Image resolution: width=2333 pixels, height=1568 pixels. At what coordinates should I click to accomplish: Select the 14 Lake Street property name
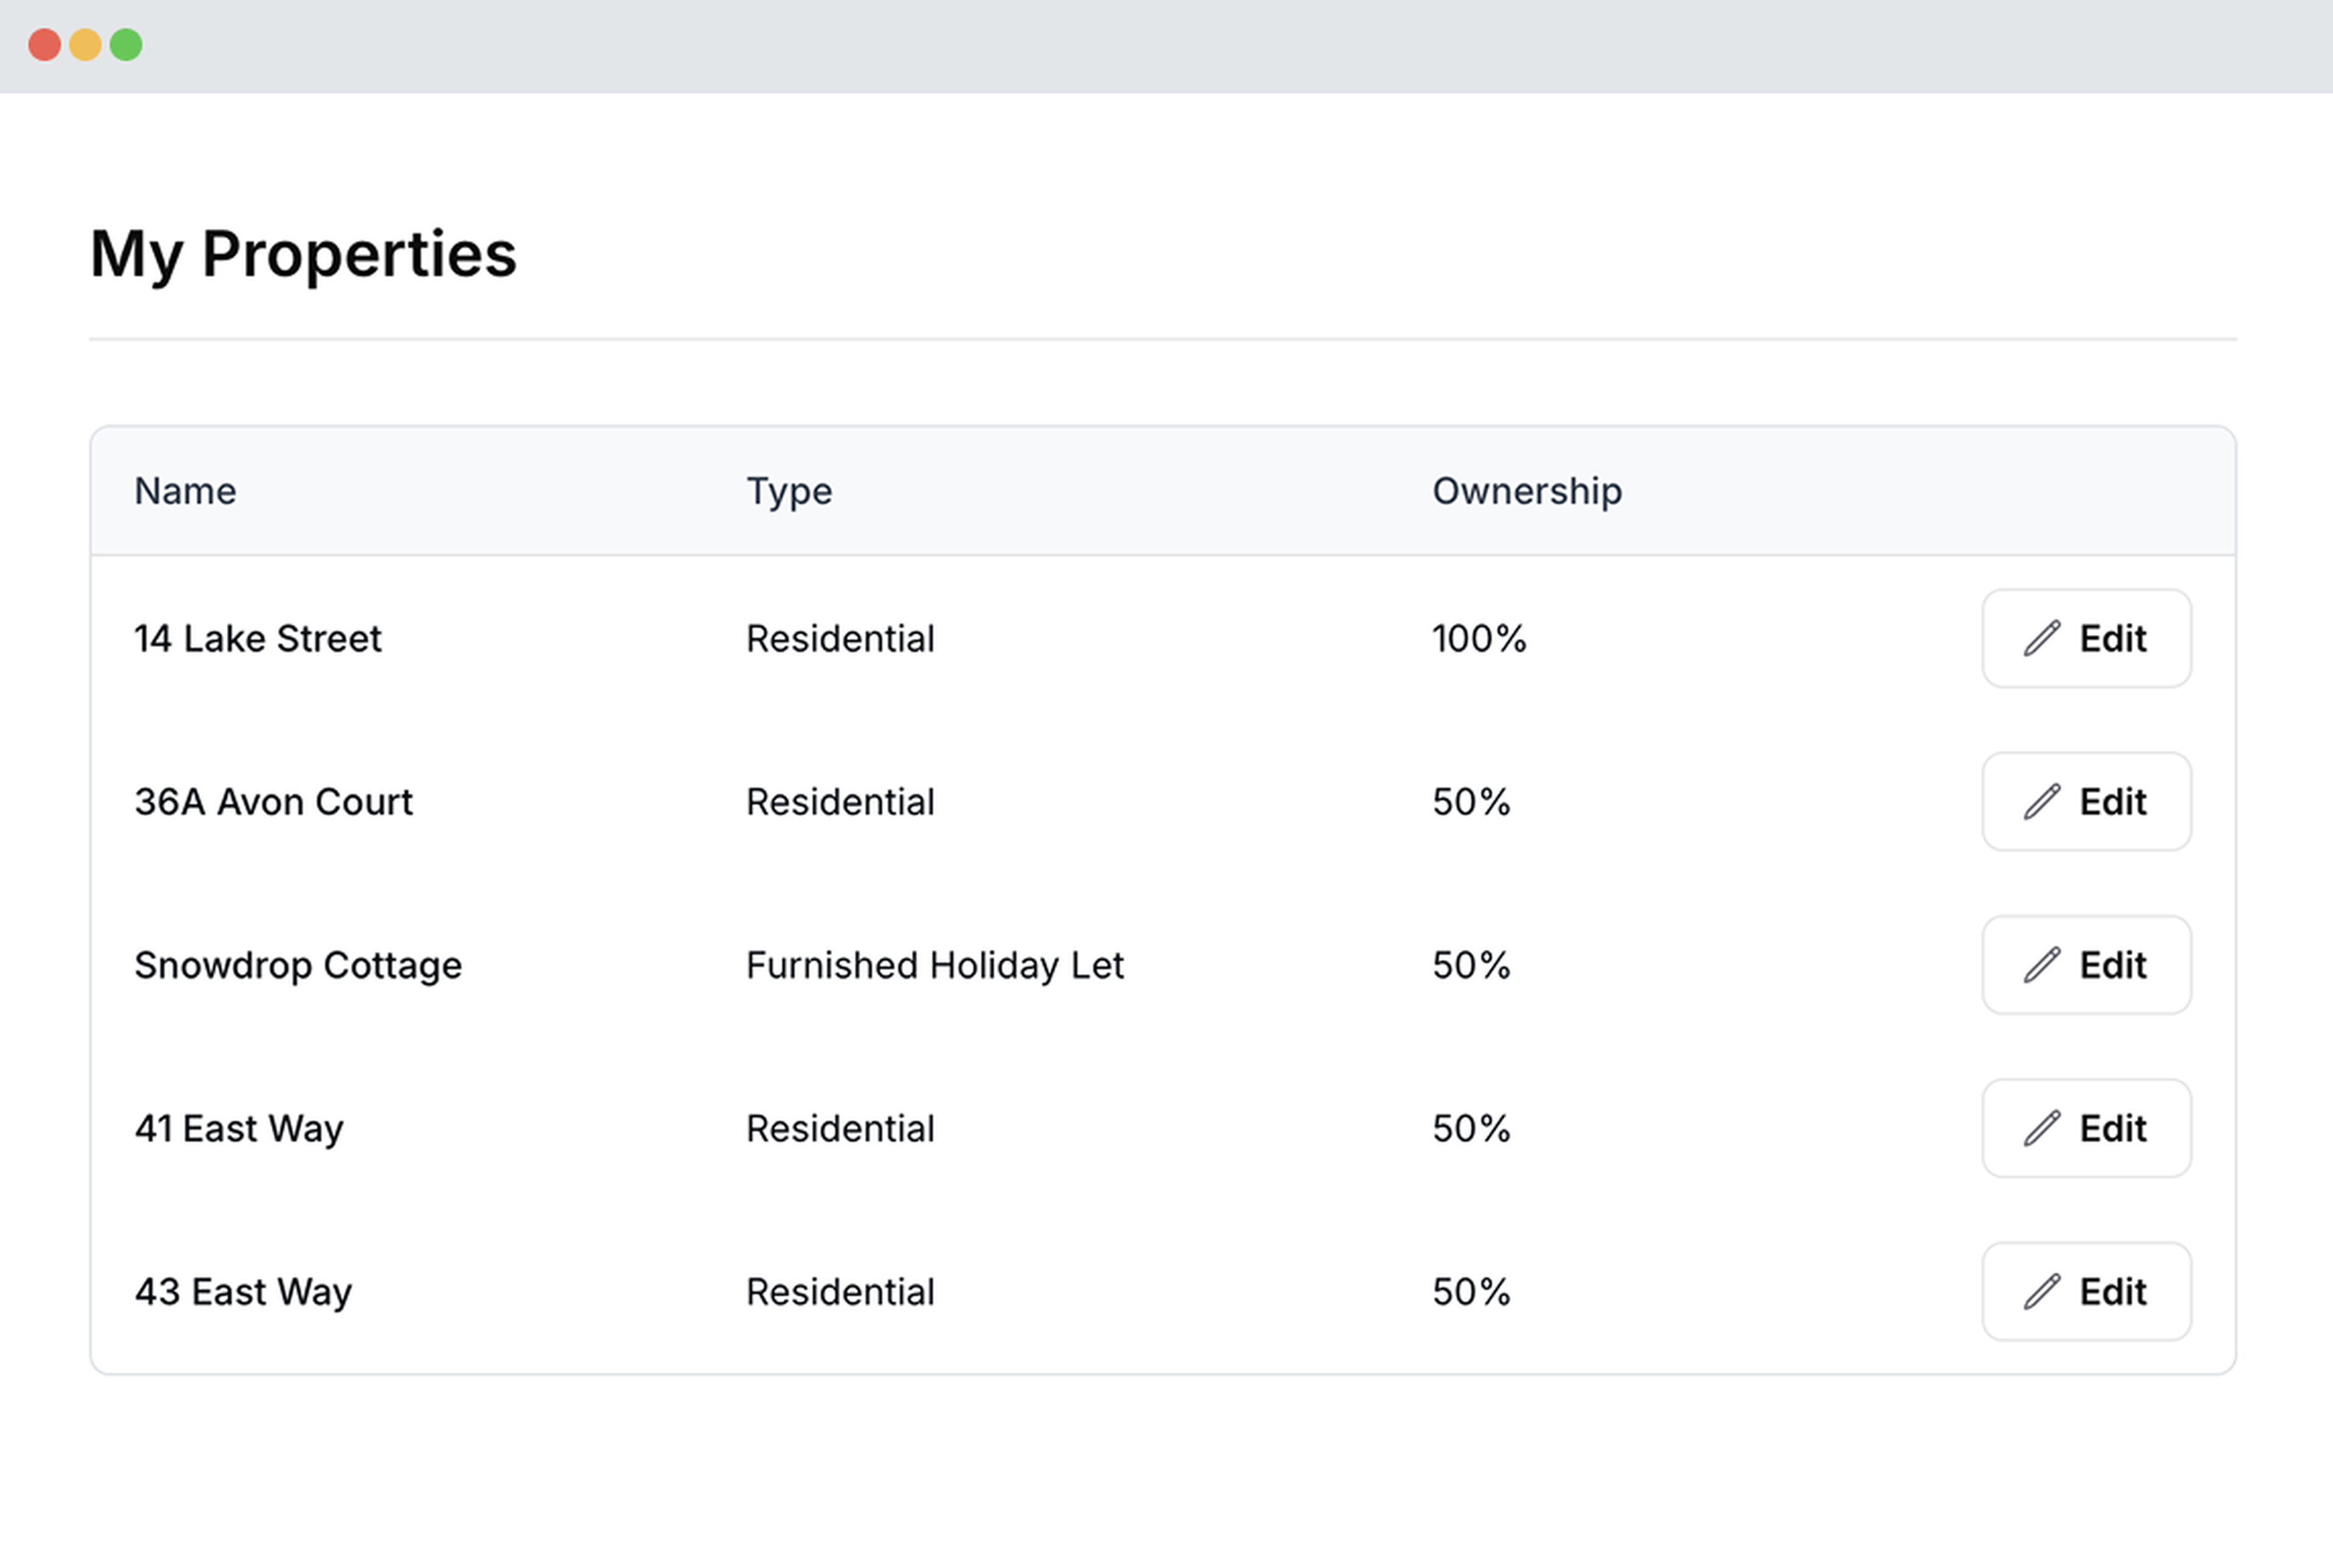(x=258, y=638)
